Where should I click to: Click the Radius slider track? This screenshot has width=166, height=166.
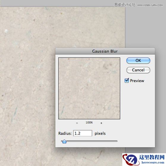coord(89,141)
